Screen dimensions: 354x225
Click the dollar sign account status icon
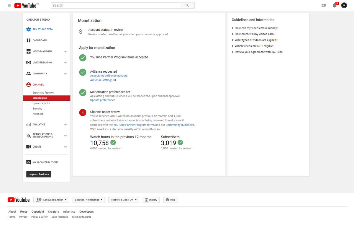(x=81, y=32)
